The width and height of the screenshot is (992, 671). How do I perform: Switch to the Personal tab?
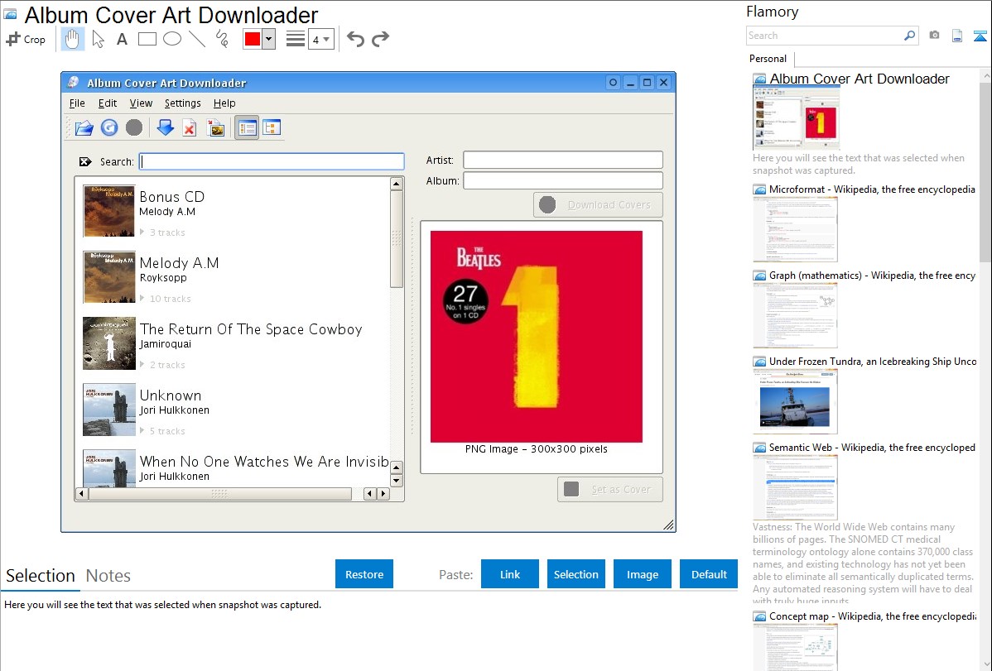pyautogui.click(x=768, y=59)
